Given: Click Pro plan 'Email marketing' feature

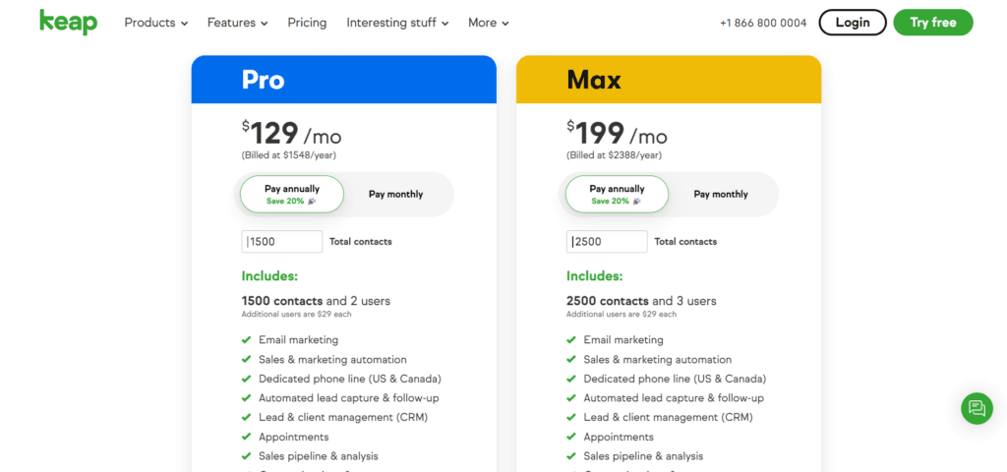Looking at the screenshot, I should point(298,339).
